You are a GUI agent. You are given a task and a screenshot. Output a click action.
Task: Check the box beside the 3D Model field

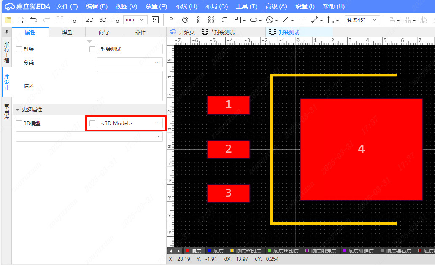[x=92, y=123]
